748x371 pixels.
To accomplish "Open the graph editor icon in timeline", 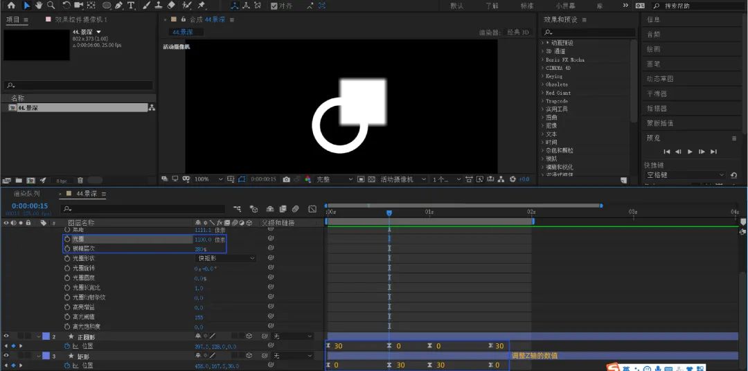I will click(x=312, y=209).
